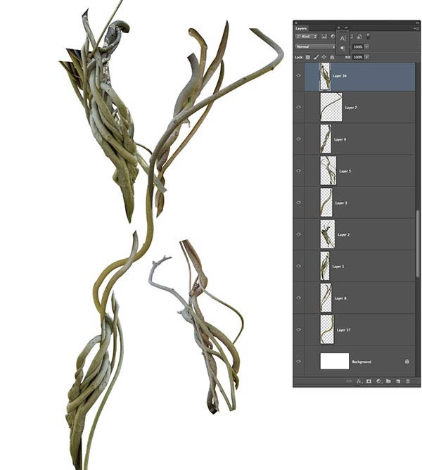Open Paragraph panel from collapsed dock
This screenshot has width=422, height=470.
(343, 49)
